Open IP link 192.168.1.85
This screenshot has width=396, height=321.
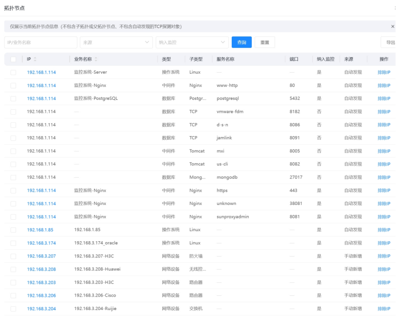pyautogui.click(x=40, y=230)
